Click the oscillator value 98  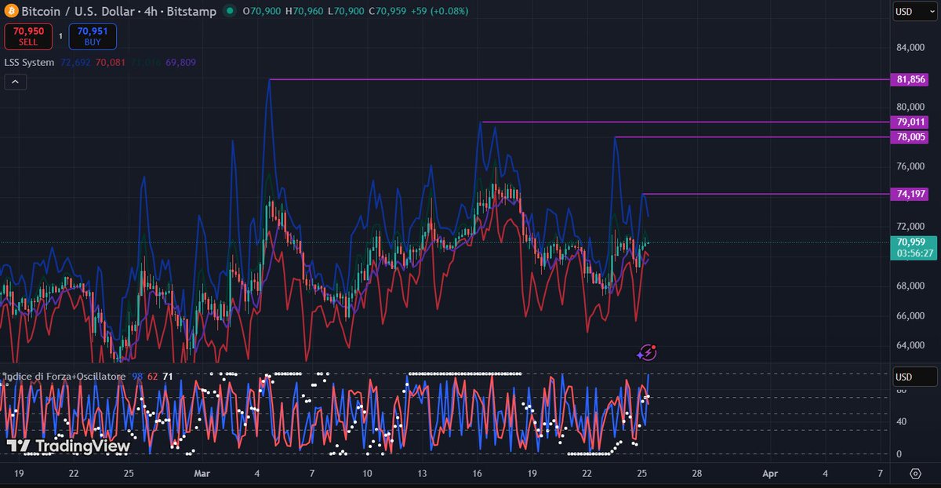[137, 377]
